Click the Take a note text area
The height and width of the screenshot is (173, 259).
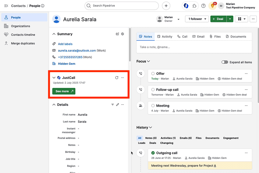pyautogui.click(x=194, y=47)
